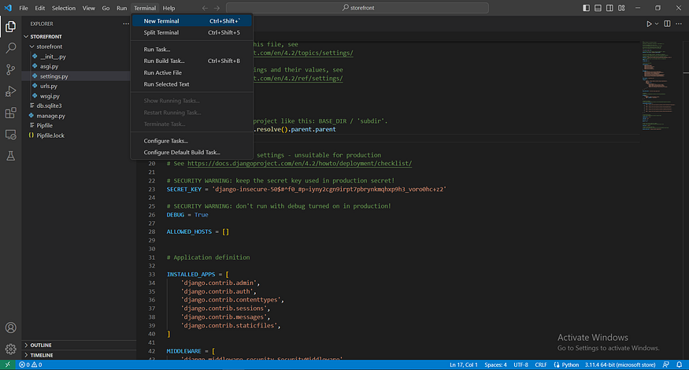This screenshot has width=689, height=370.
Task: Open the Run and Debug view
Action: (11, 91)
